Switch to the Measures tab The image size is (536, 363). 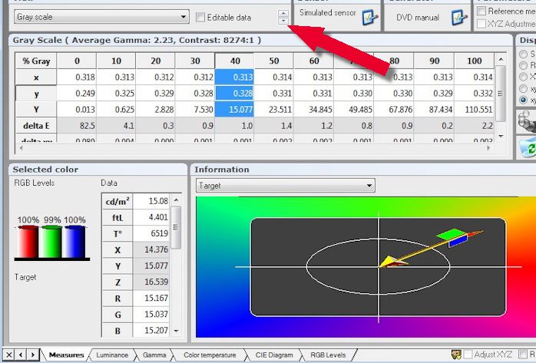coord(66,355)
